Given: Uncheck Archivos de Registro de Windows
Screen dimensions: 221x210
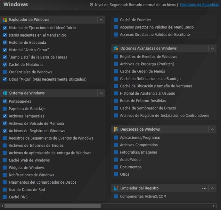Looking at the screenshot, I should point(5,131).
